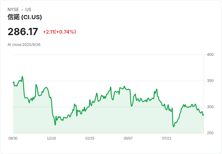Click the US market label
The width and height of the screenshot is (222, 154).
point(28,10)
